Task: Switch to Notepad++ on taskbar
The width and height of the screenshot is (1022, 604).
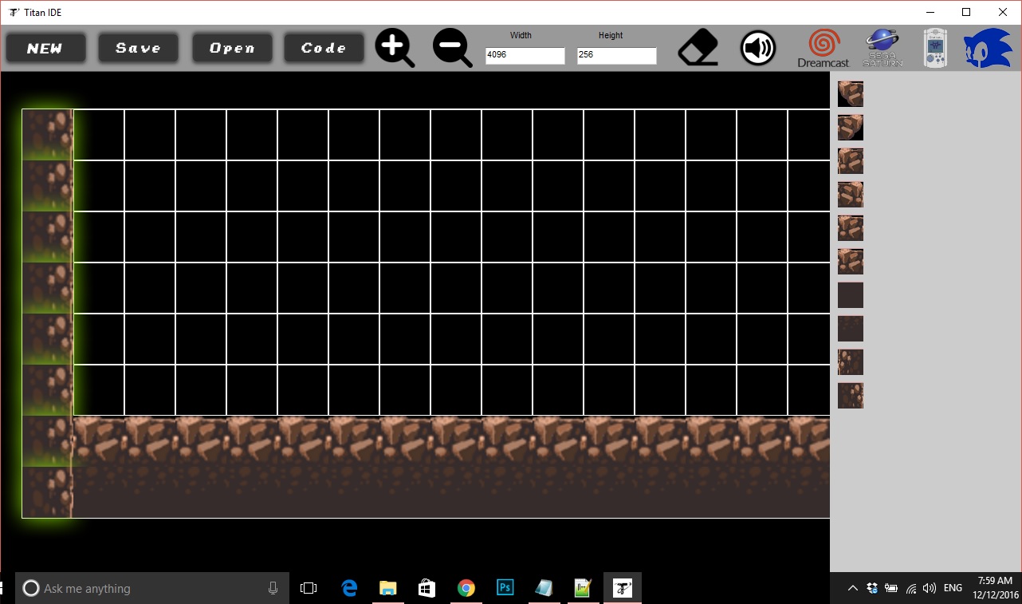Action: click(583, 588)
